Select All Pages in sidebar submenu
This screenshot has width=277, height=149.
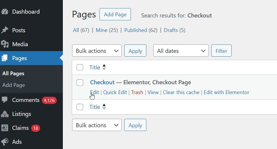tap(13, 73)
